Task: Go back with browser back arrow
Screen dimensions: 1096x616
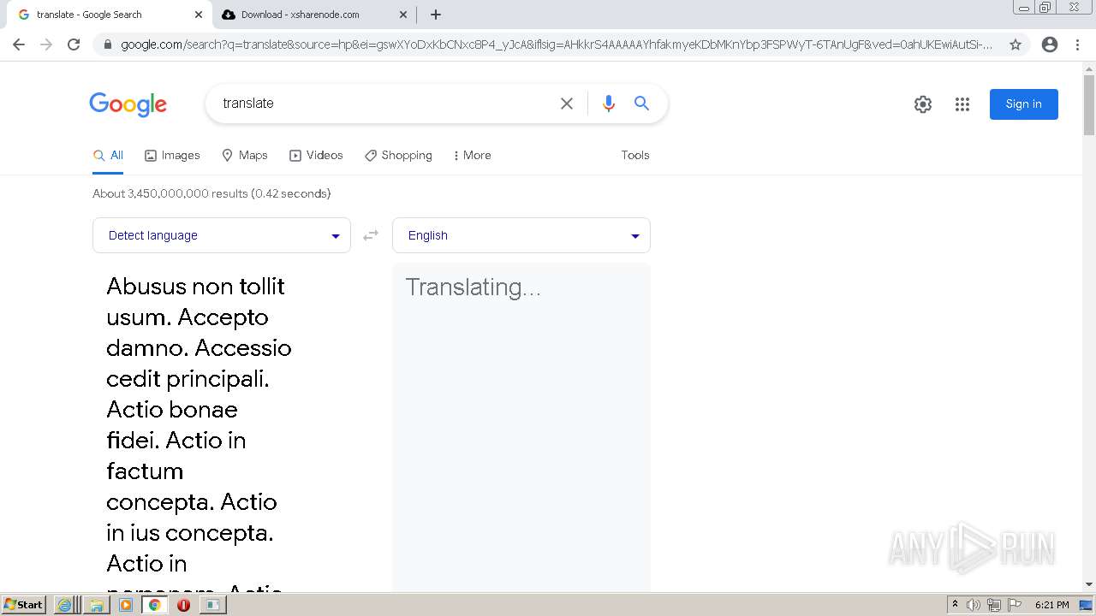Action: tap(19, 44)
